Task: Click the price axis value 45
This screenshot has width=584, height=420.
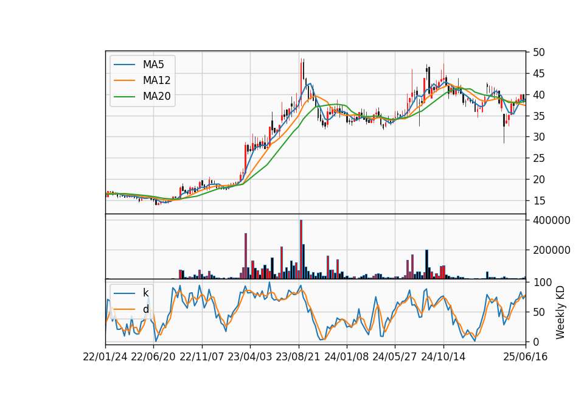Action: tap(538, 74)
